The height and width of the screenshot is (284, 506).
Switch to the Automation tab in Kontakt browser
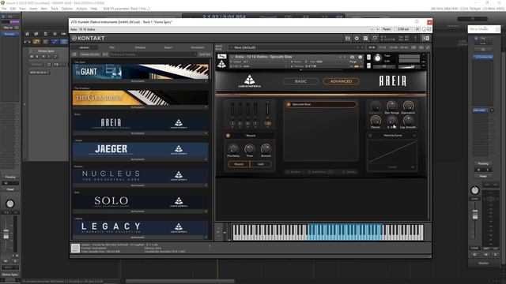198,47
